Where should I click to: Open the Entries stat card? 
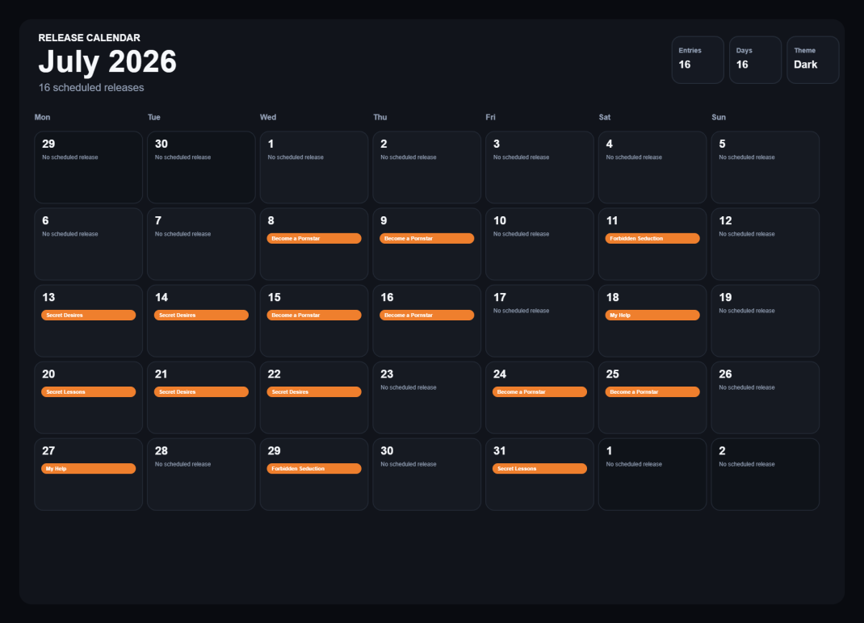(698, 60)
